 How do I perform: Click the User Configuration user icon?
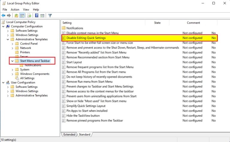coord(8,83)
